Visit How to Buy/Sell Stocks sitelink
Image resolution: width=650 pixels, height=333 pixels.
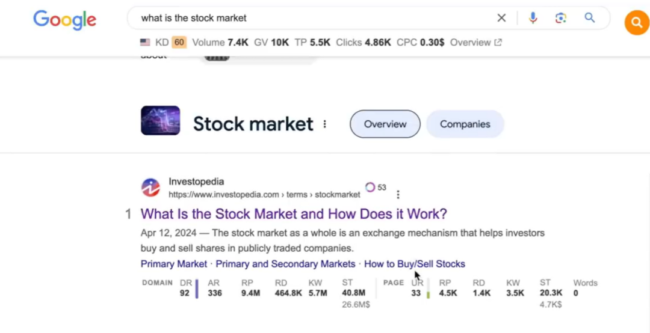click(x=414, y=264)
